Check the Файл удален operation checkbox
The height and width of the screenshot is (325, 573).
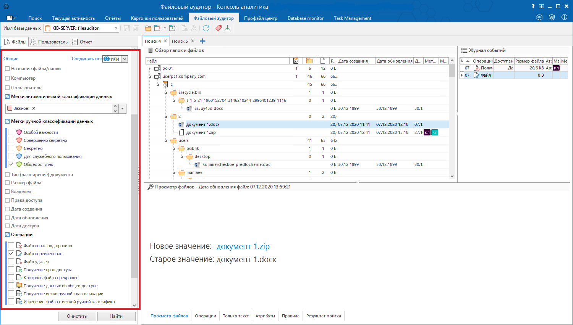[11, 261]
